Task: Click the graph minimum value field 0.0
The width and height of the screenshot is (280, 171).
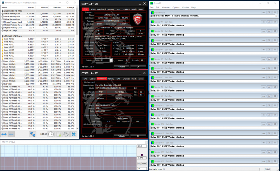Action: tap(142, 169)
